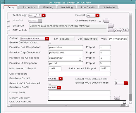Screen dimensions: 136x113
Task: Click the Prop Id field containing l
Action: [105, 58]
